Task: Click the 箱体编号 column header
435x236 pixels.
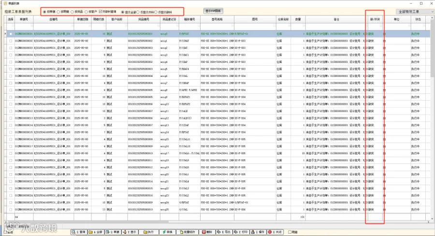Action: point(189,19)
